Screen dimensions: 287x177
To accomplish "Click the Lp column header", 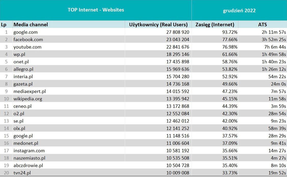I will (x=4, y=25).
